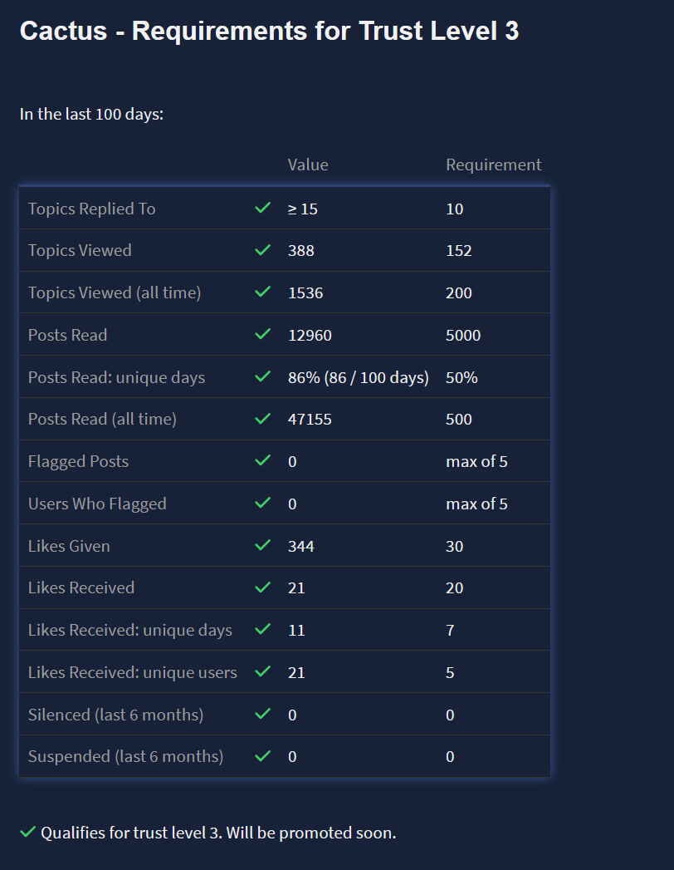Click the 'In the last 100 days' text

[x=91, y=114]
